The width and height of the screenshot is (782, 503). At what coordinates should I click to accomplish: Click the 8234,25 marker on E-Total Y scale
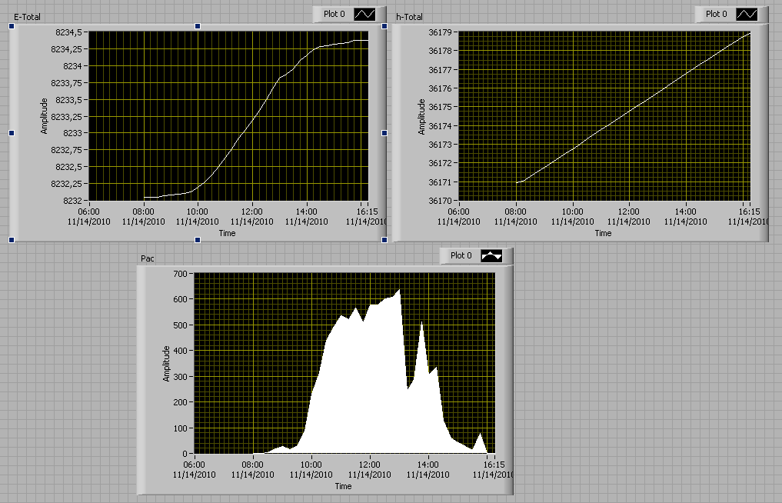(x=67, y=49)
